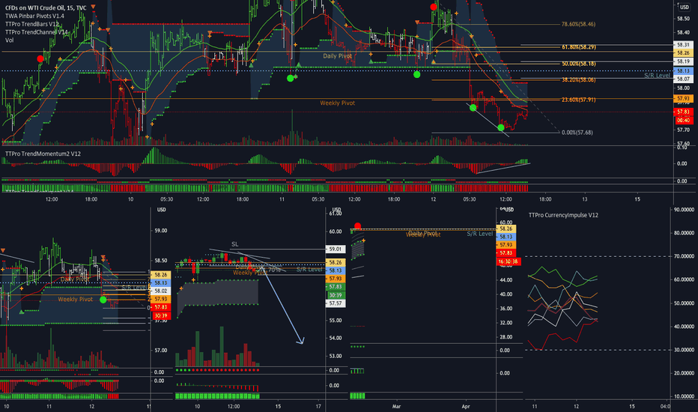Click the red signal dot near the first 12:00 on the main chart
Viewport: 698px width, 412px height.
(40, 58)
